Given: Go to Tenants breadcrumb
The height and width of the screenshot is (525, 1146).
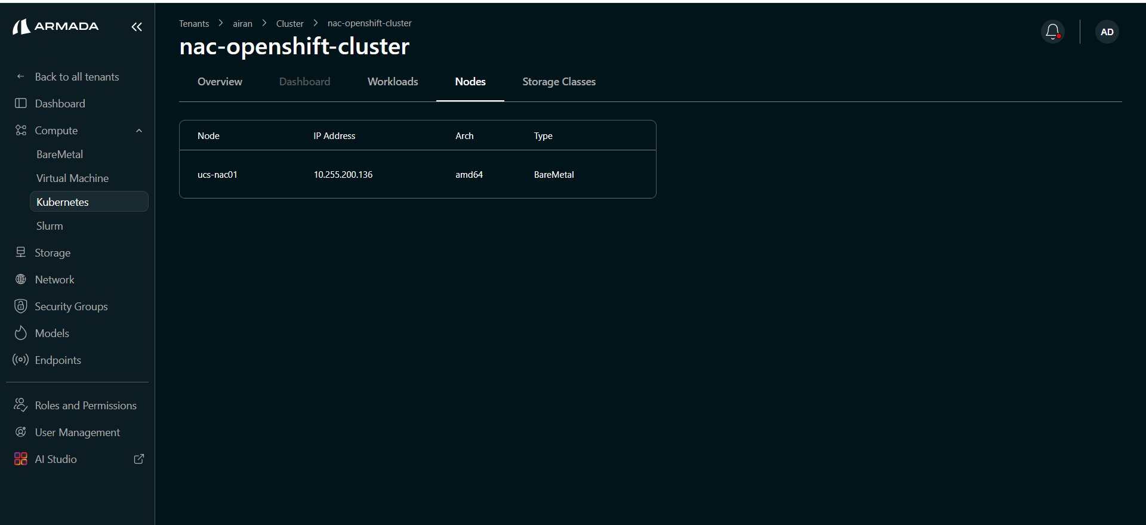Looking at the screenshot, I should (x=194, y=24).
